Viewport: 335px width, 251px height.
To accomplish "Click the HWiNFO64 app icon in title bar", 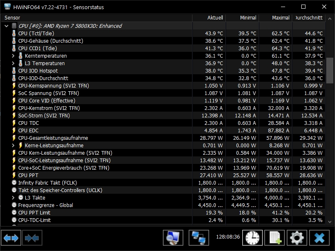I will coord(7,7).
